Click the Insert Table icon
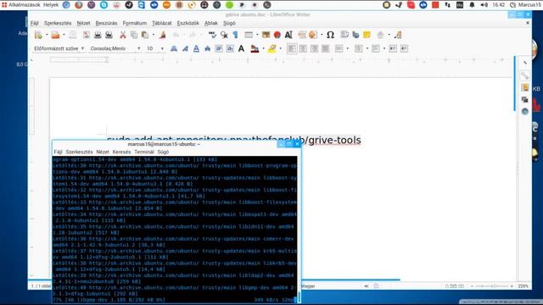543x305 pixels. click(249, 35)
